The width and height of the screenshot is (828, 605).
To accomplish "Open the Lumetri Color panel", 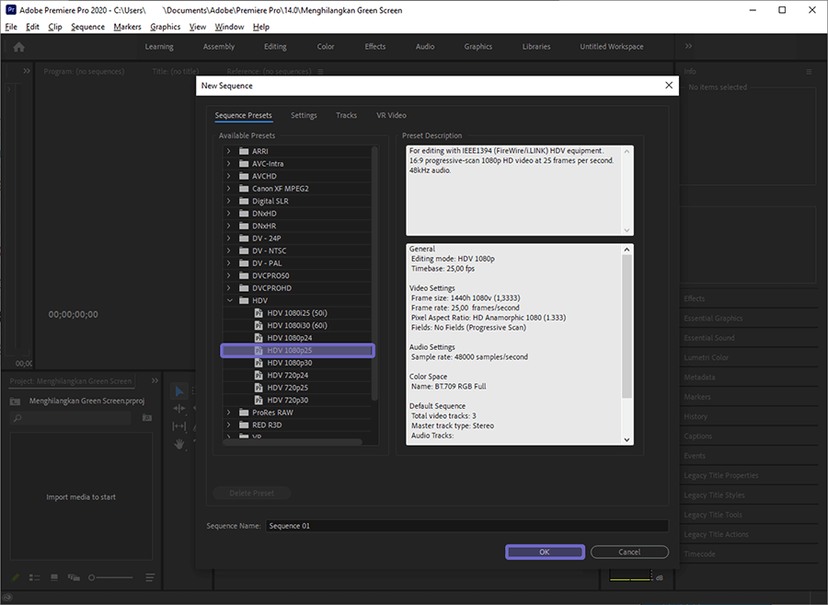I will point(706,357).
